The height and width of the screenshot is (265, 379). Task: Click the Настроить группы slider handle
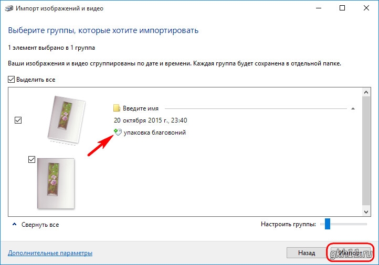[x=327, y=224]
